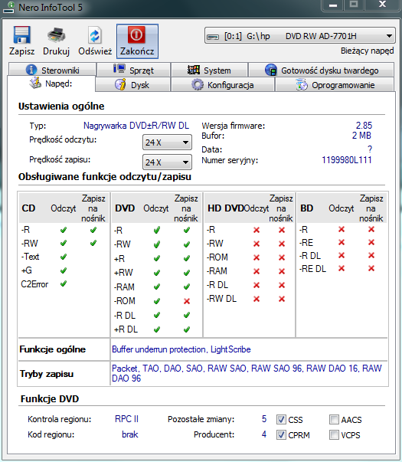Open the Prędkość odczytu speed dropdown

167,143
